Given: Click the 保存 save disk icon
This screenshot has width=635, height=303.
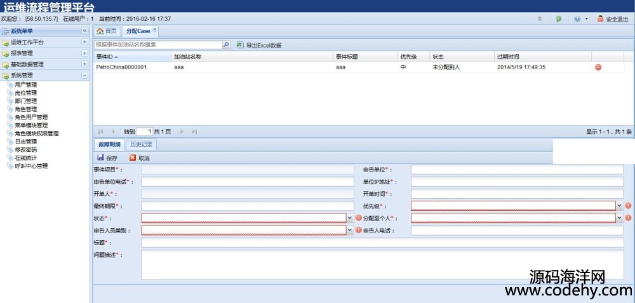Looking at the screenshot, I should (100, 158).
